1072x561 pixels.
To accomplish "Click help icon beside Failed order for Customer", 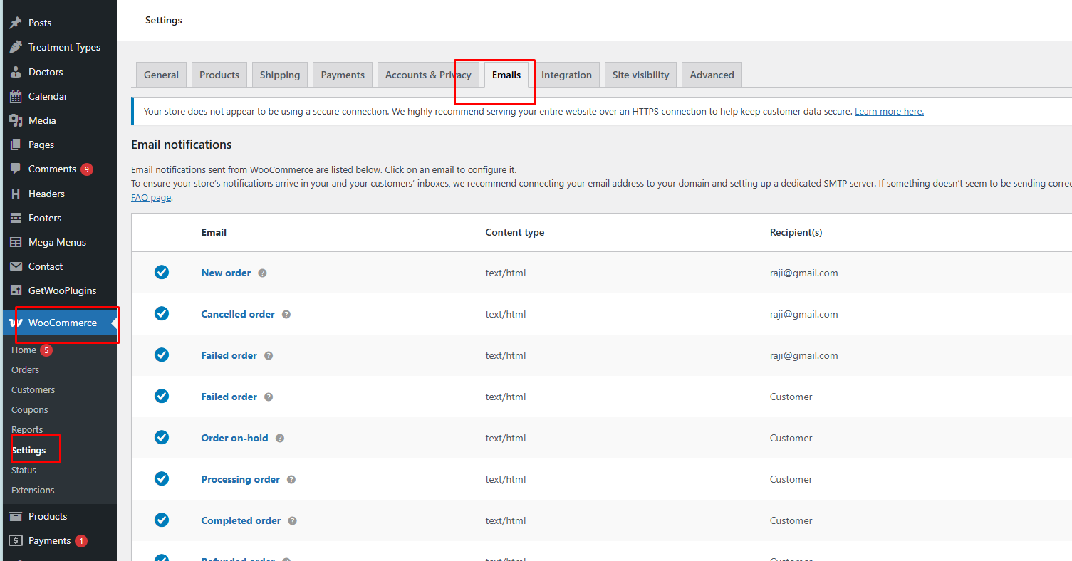I will [269, 397].
